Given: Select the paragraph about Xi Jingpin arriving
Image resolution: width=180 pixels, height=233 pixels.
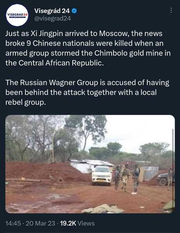Looking at the screenshot, I should pos(88,48).
